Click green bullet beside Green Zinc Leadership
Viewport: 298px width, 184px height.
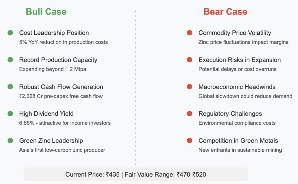10,141
